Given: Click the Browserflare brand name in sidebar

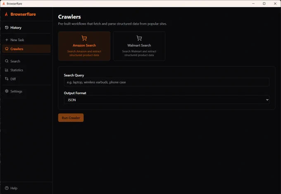Looking at the screenshot, I should point(23,14).
